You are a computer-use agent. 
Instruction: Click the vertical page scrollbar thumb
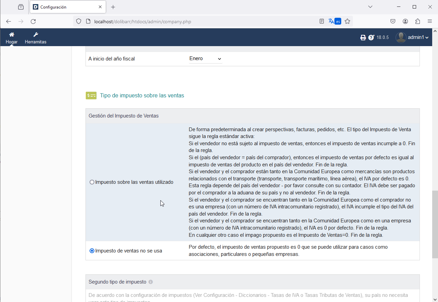435,224
